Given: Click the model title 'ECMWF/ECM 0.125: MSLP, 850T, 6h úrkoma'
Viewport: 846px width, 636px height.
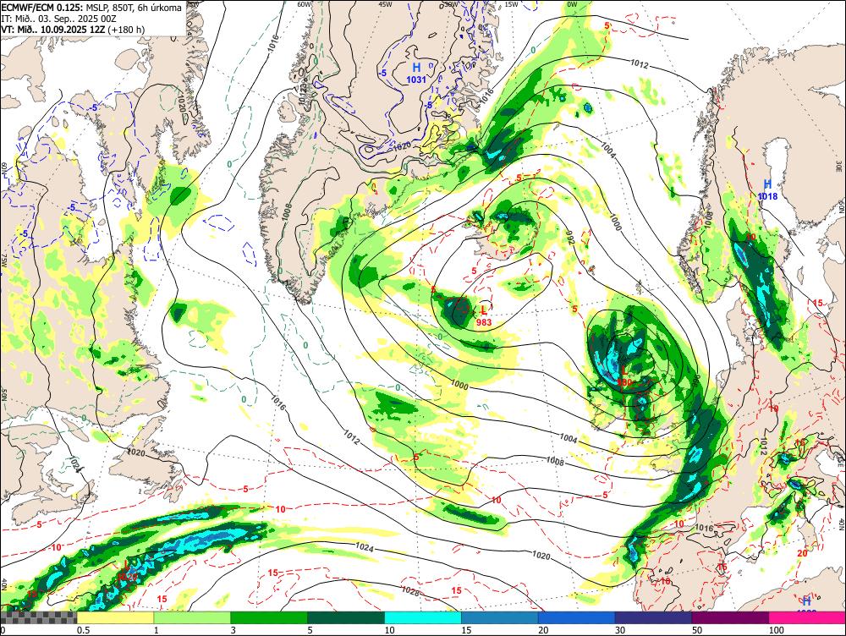Looking at the screenshot, I should point(91,8).
